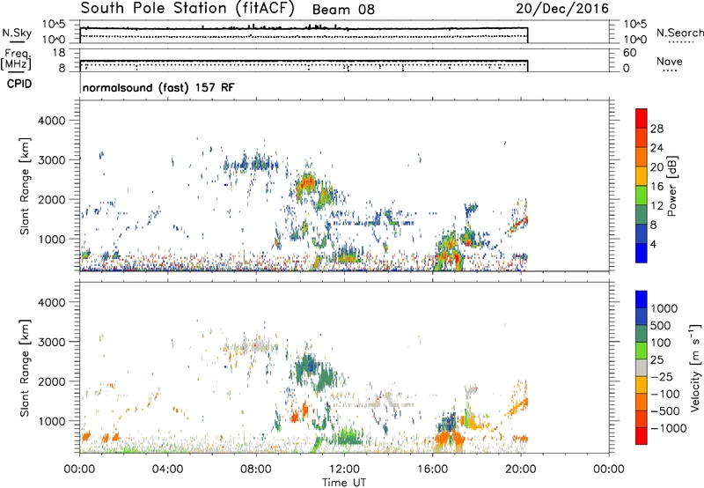
Task: Click the gray segment of velocity colorbar
Action: (642, 368)
